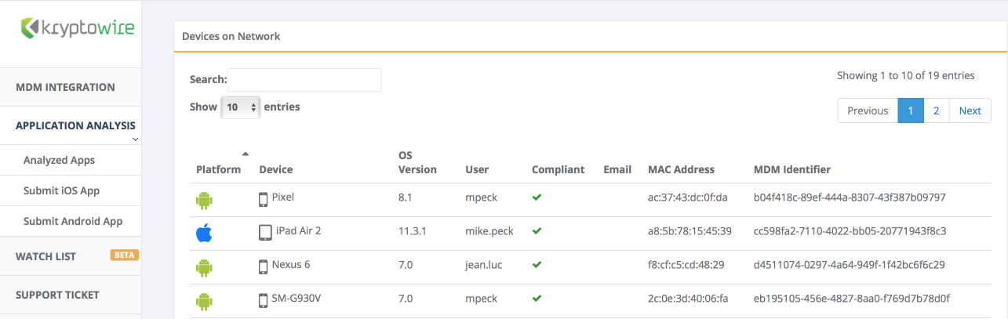Click MDM identifier cc598fa2-7110-4022-bb05-20771943f8c3
The height and width of the screenshot is (319, 1008).
(x=850, y=231)
